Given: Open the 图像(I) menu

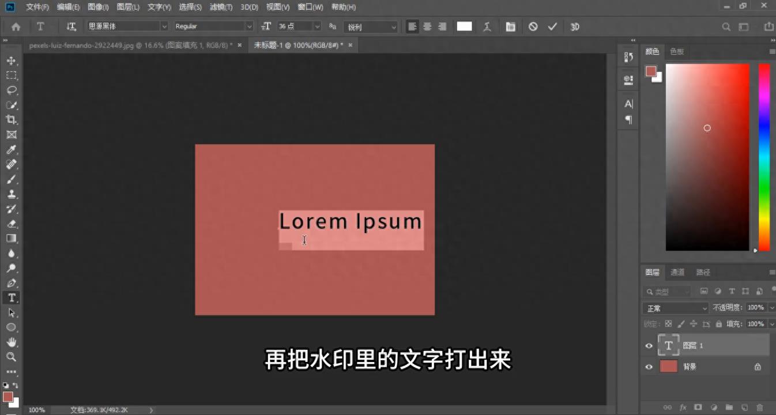Looking at the screenshot, I should pos(98,7).
